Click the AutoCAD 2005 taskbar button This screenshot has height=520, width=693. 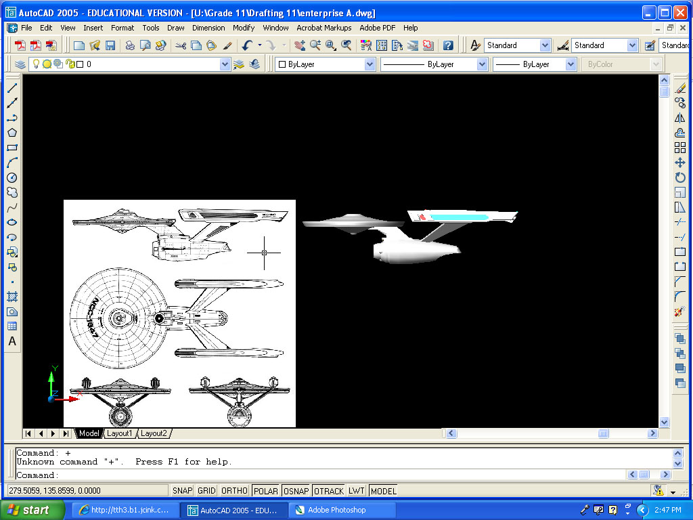tap(233, 510)
